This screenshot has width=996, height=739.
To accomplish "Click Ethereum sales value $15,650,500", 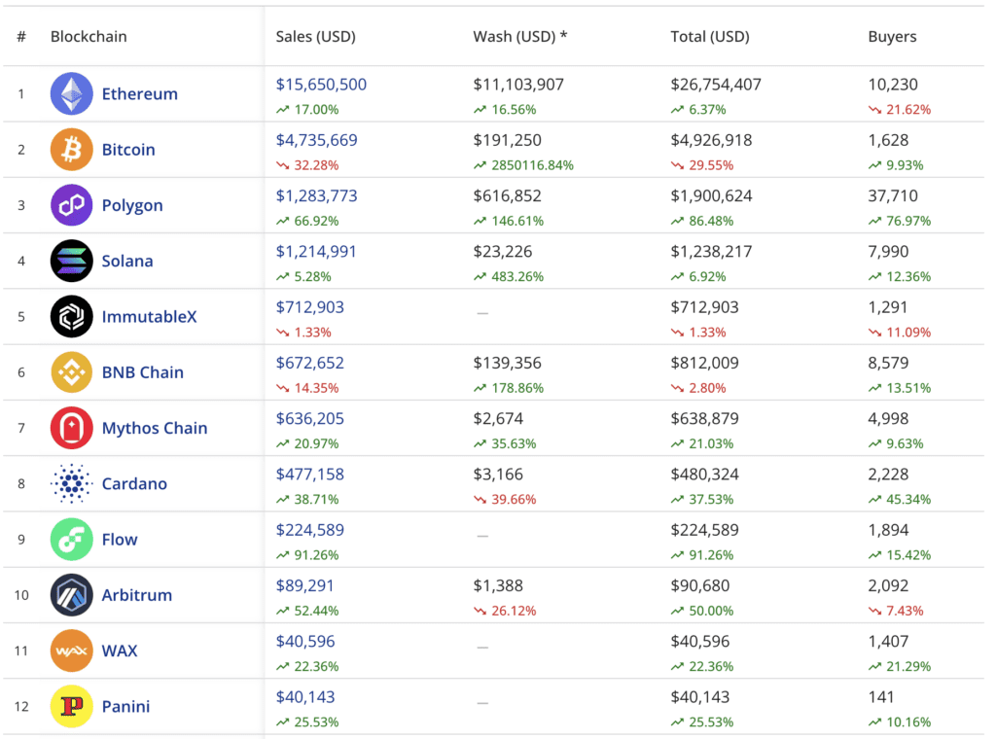I will (x=321, y=85).
